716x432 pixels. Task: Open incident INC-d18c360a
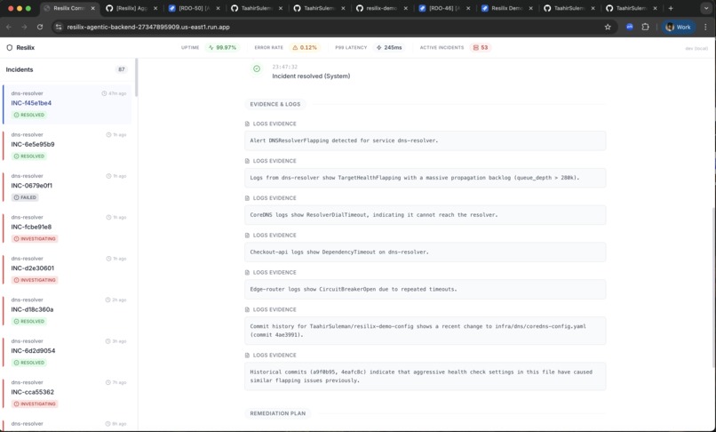tap(68, 310)
